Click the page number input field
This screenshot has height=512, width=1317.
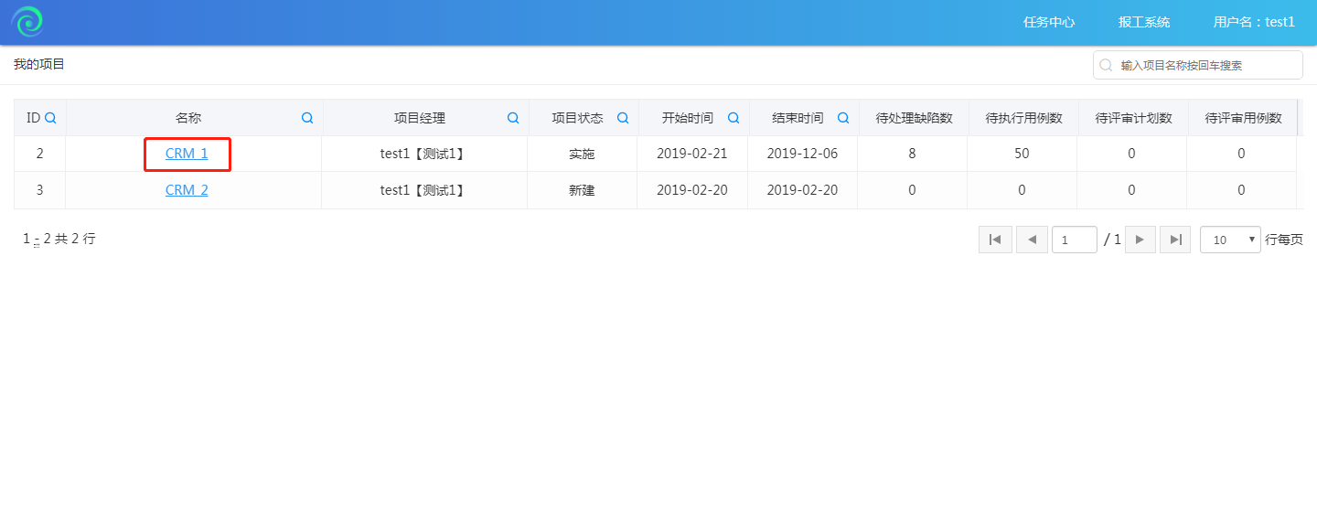(1075, 240)
